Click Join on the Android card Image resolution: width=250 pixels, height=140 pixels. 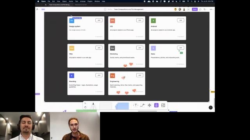[x=180, y=20]
